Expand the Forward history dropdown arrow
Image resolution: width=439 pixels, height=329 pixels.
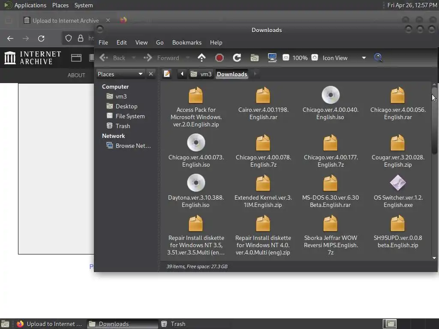click(x=188, y=58)
